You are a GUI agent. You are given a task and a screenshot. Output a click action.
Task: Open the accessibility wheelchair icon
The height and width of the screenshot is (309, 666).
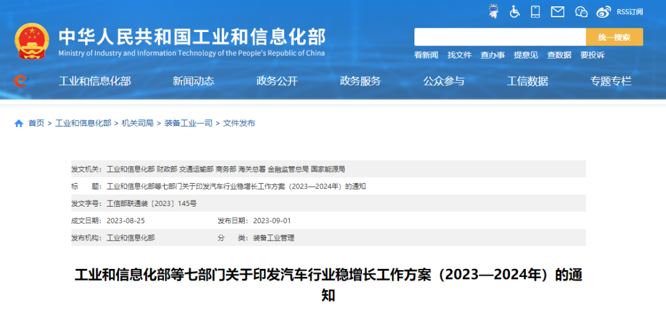coord(514,12)
